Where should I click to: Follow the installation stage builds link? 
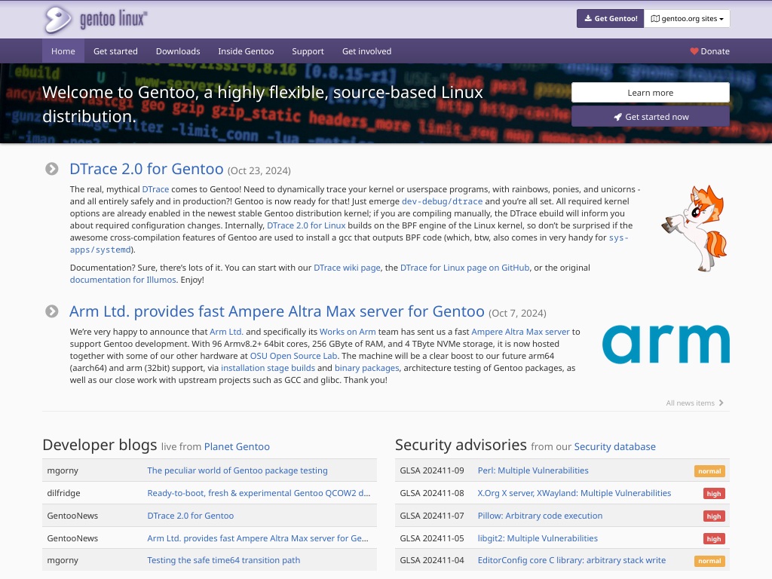(268, 368)
